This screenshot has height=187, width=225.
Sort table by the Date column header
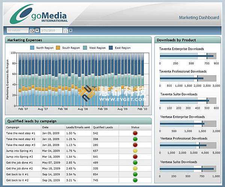[x=53, y=127]
